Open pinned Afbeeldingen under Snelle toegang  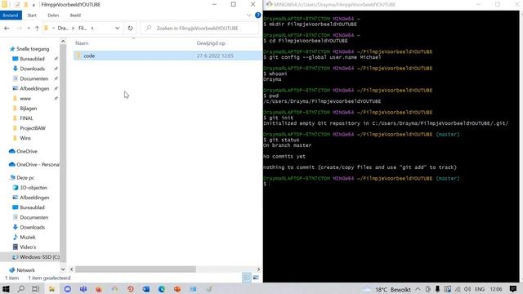tap(34, 89)
